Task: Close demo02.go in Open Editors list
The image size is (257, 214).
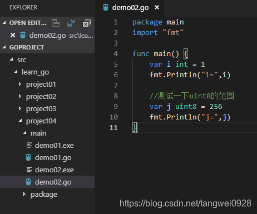Action: tap(13, 35)
